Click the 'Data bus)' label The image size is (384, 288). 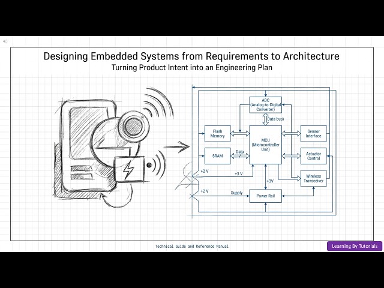click(x=275, y=119)
